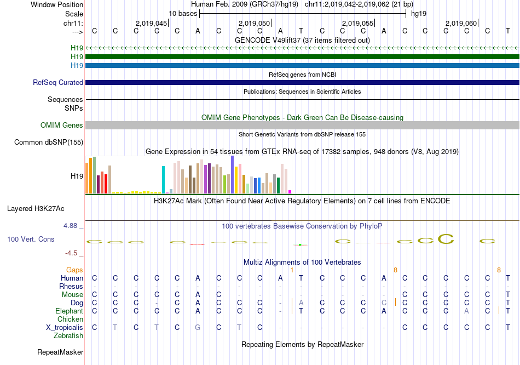Click the small magenta bar in GTEx chart
This screenshot has width=520, height=365.
point(290,192)
